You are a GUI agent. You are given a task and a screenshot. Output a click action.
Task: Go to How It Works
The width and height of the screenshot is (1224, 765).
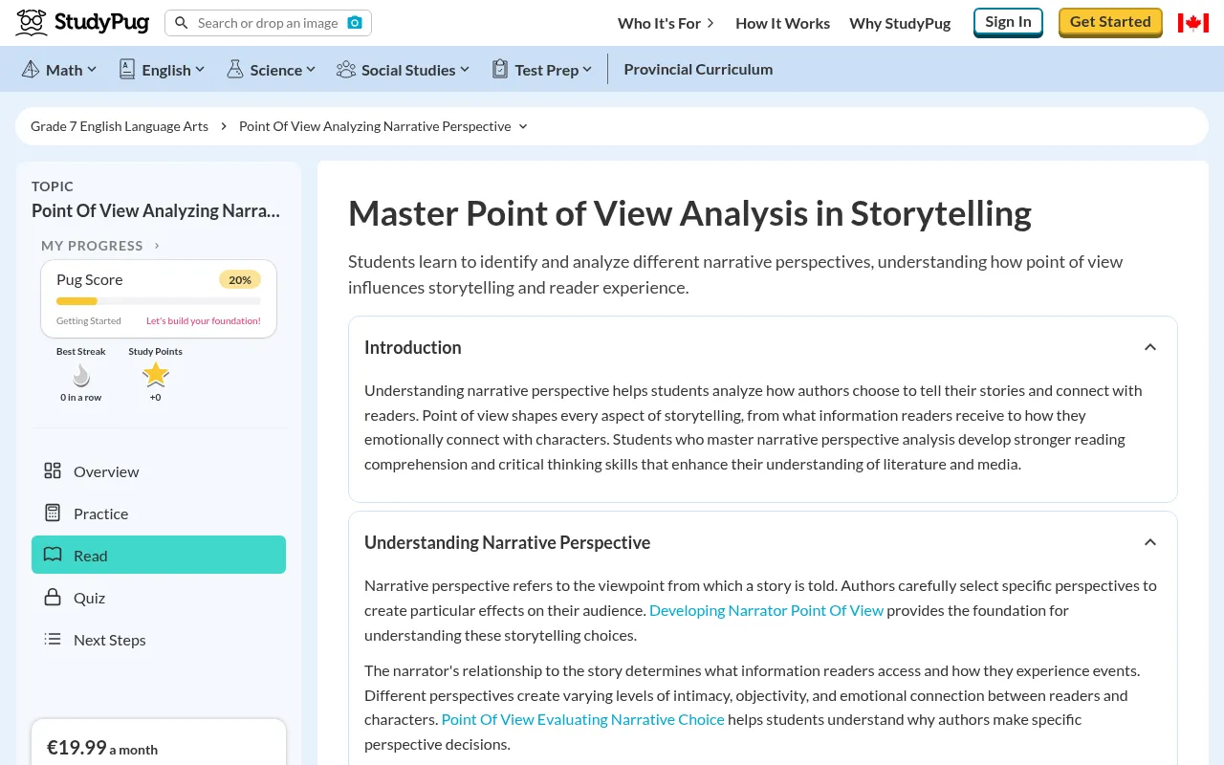click(782, 23)
